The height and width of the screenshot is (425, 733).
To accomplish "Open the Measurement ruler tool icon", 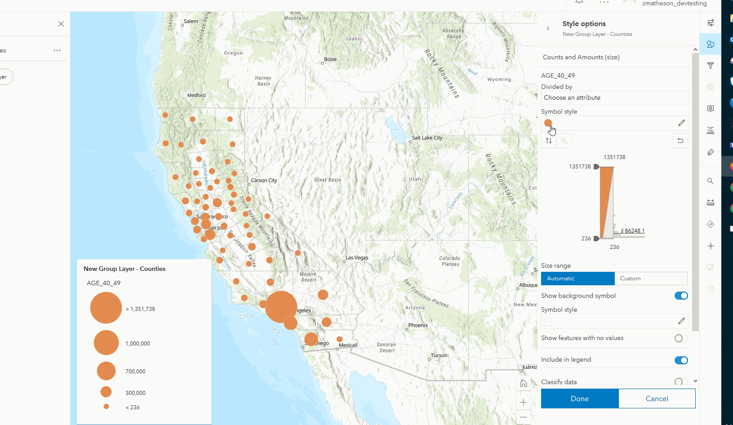I will (711, 203).
